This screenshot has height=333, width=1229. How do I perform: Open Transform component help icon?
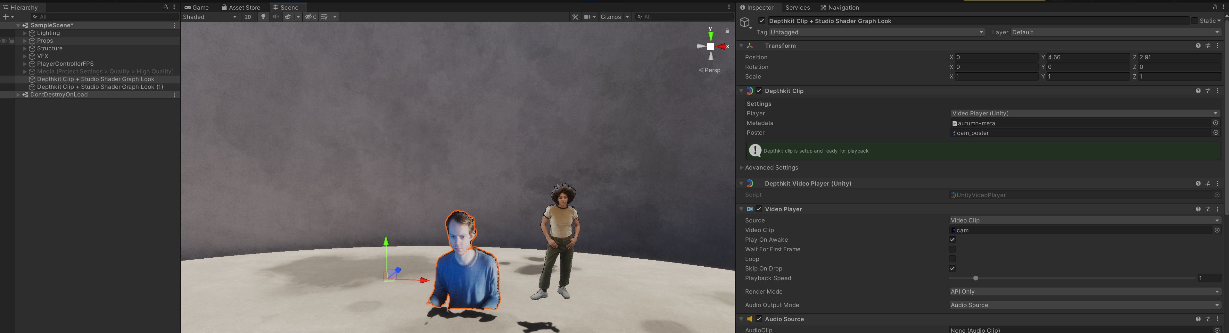point(1198,46)
